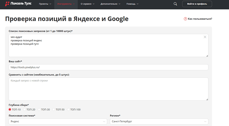Click the question mark help icon
The image size is (229, 126).
point(185,19)
